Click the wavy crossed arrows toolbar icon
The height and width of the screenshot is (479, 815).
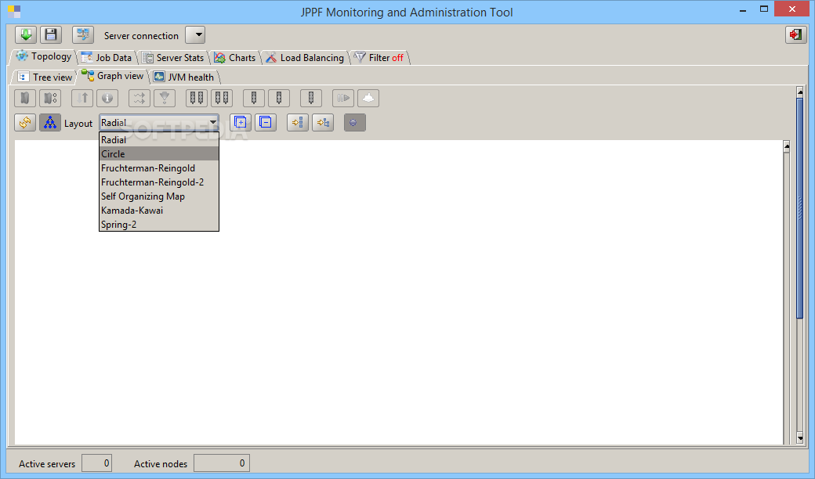pos(139,98)
